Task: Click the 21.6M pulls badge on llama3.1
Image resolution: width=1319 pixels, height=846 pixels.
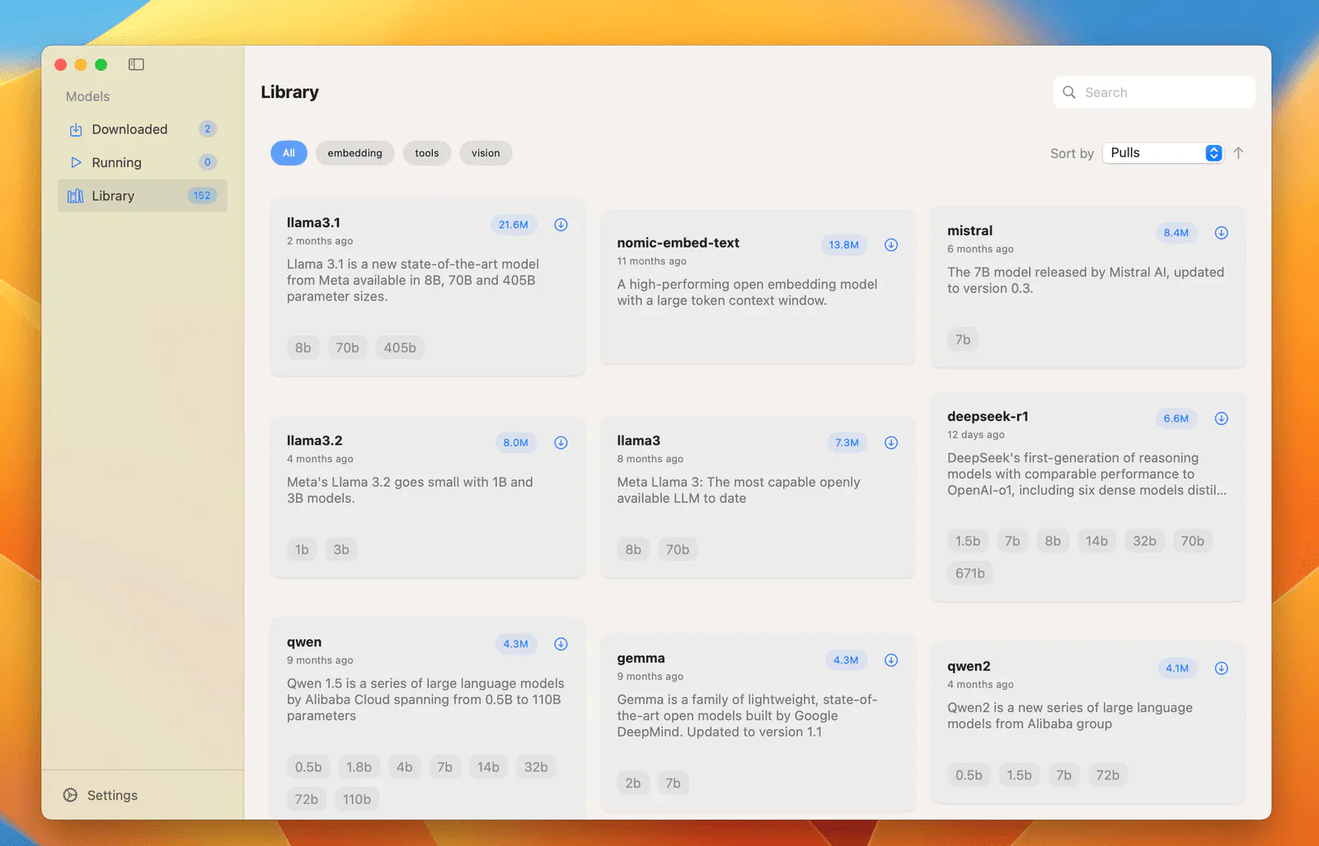Action: (514, 225)
